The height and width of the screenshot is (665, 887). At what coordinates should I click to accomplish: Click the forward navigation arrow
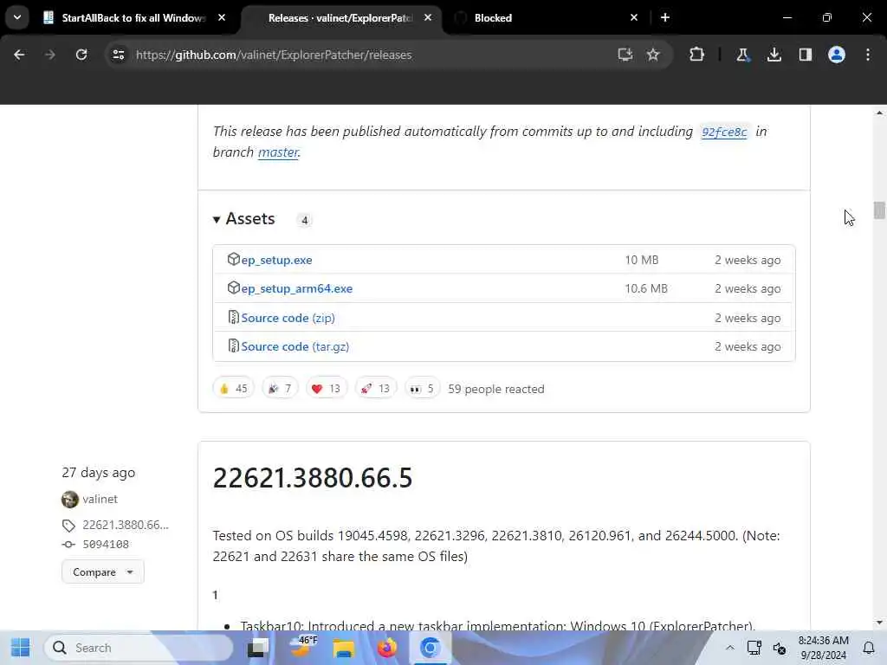[x=49, y=55]
